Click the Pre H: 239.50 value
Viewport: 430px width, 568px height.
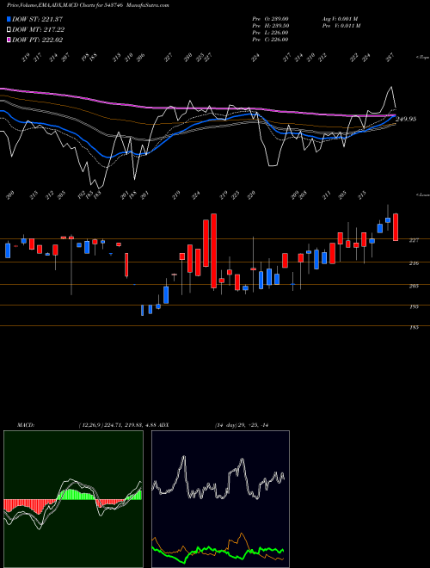pos(270,26)
